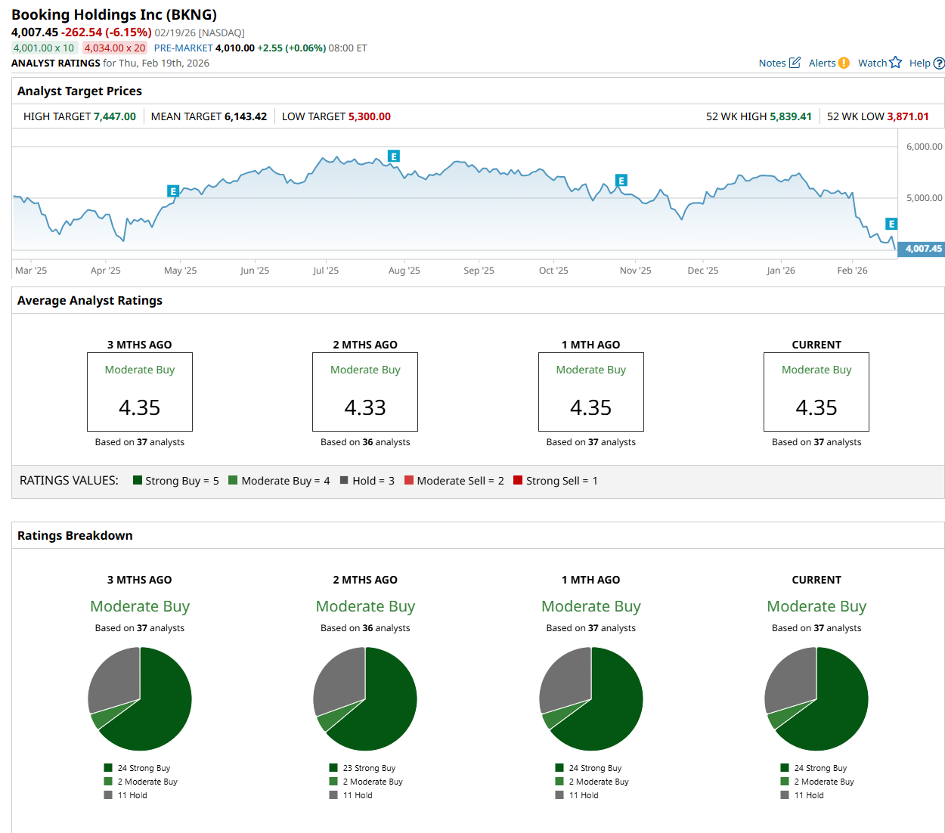945x833 pixels.
Task: Click the Hold gray legend swatch
Action: [x=345, y=480]
